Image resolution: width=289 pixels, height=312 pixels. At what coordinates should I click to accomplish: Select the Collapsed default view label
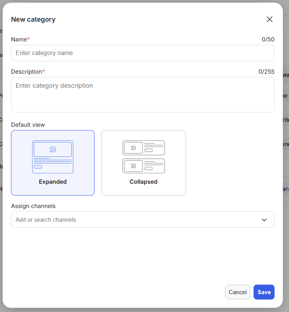click(143, 182)
